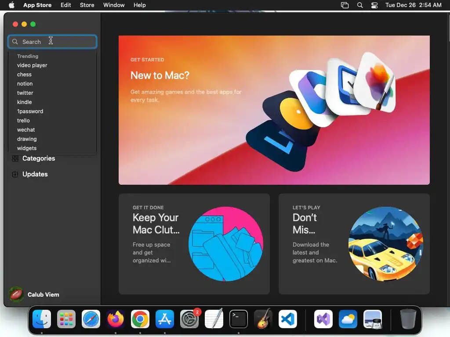
Task: Open Control Center in the menu bar
Action: point(374,5)
